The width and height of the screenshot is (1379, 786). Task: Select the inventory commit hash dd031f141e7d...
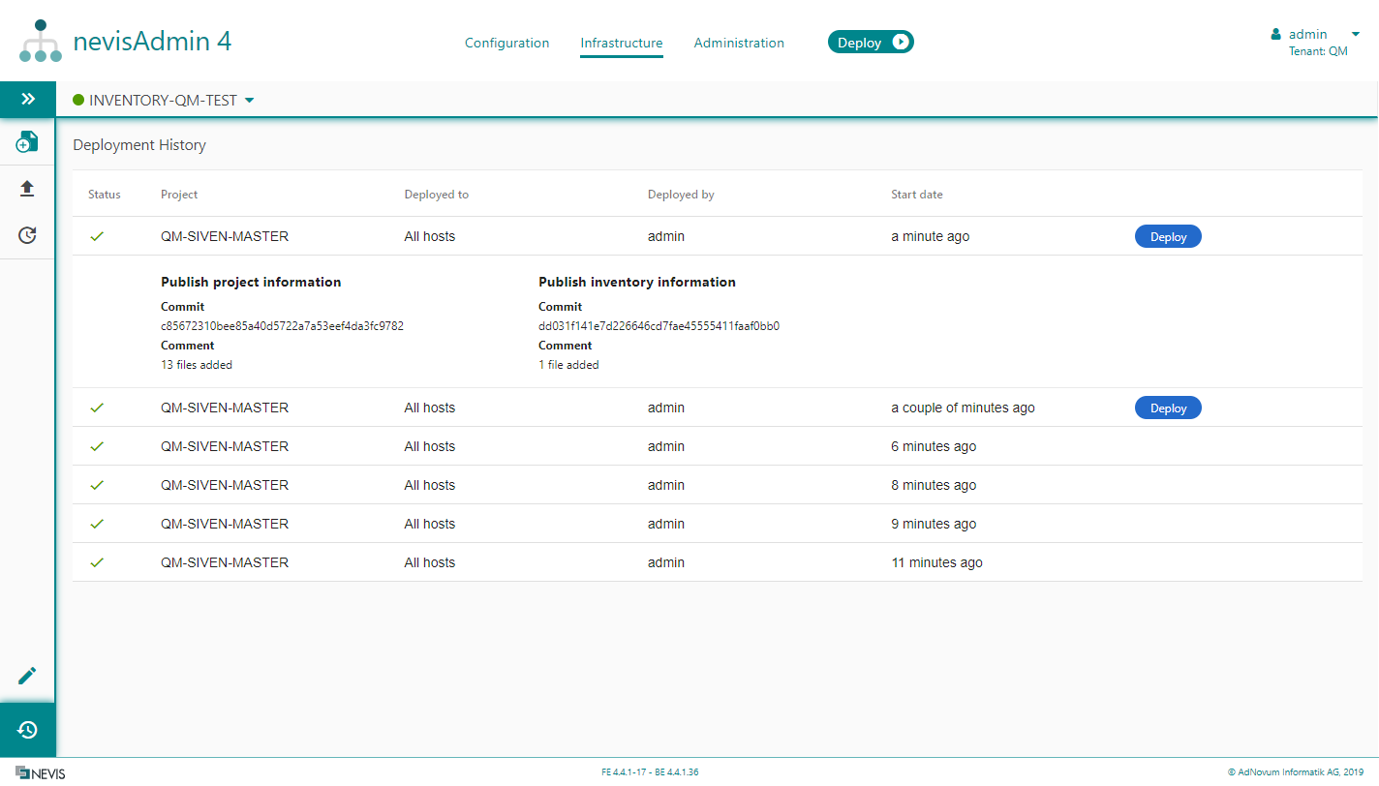659,326
